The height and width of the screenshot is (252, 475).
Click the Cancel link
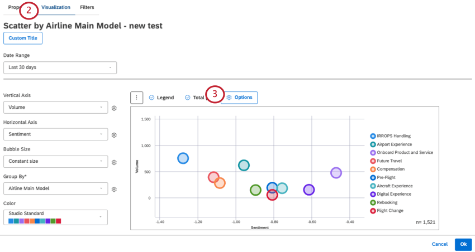(439, 244)
